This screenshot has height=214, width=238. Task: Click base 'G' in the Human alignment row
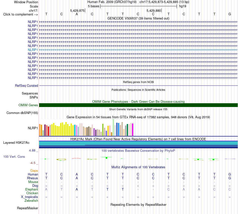tap(230, 174)
